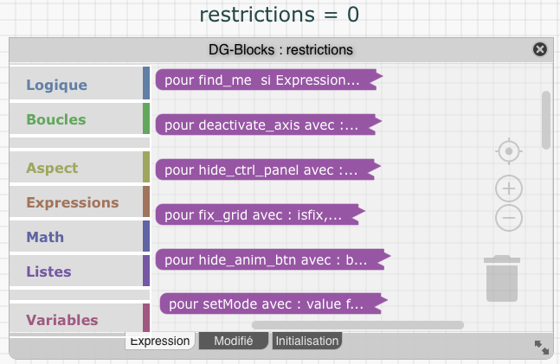Select the Expression tab

point(159,341)
